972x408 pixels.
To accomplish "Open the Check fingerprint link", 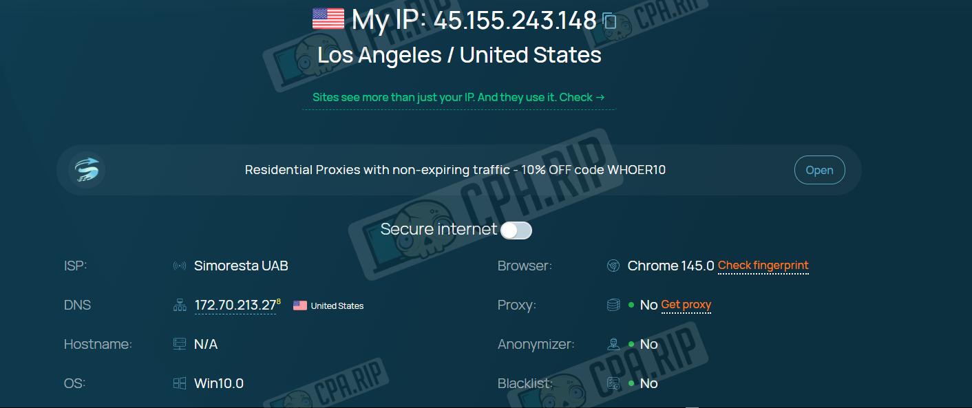I will click(x=763, y=266).
